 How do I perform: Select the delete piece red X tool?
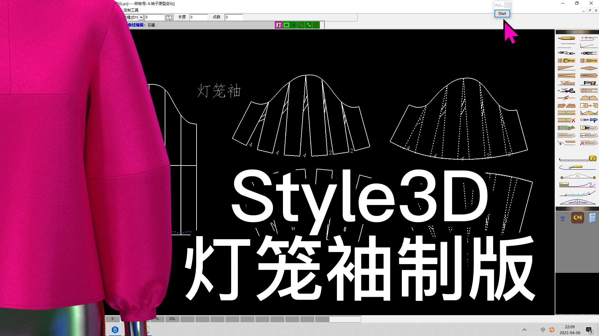[589, 143]
